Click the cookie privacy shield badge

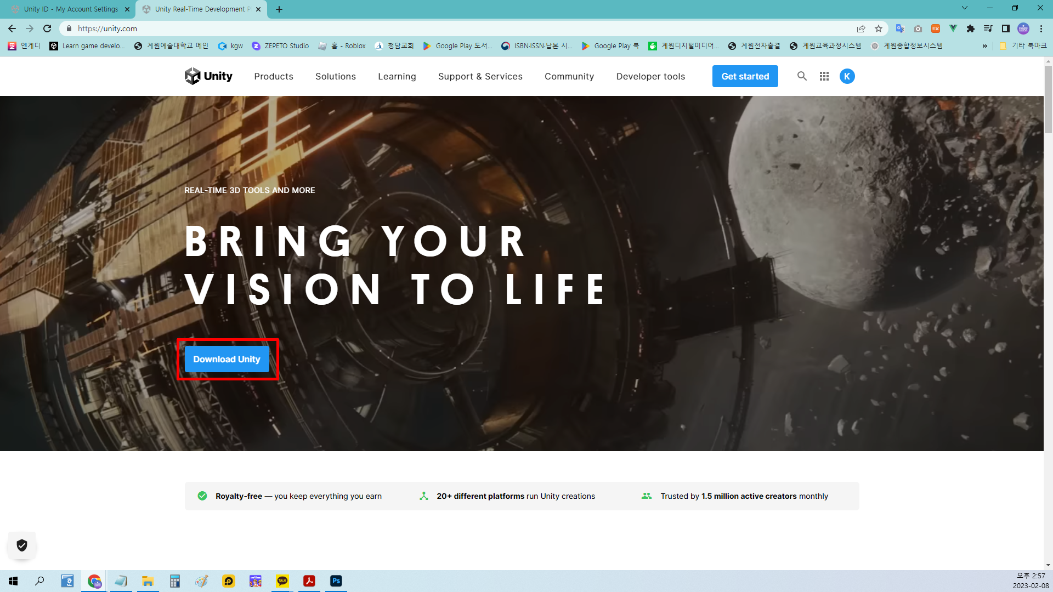click(22, 545)
